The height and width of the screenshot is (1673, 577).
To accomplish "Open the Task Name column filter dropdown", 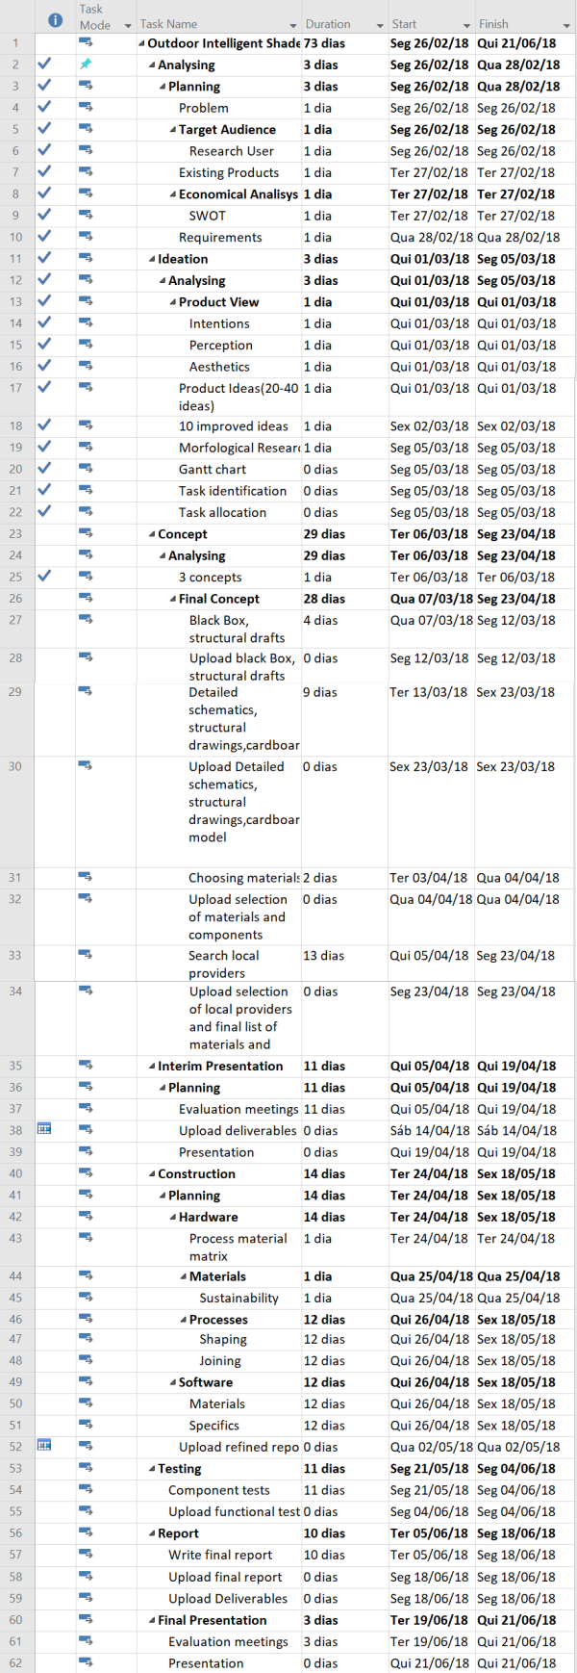I will pos(292,25).
